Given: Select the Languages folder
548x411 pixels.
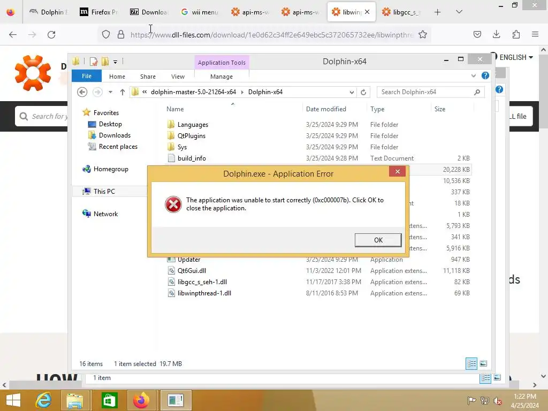Looking at the screenshot, I should [x=193, y=124].
